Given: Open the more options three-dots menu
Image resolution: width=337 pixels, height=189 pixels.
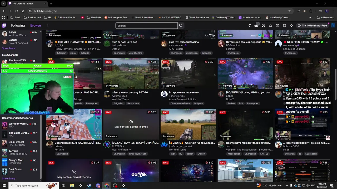Looking at the screenshot, I should click(x=48, y=25).
